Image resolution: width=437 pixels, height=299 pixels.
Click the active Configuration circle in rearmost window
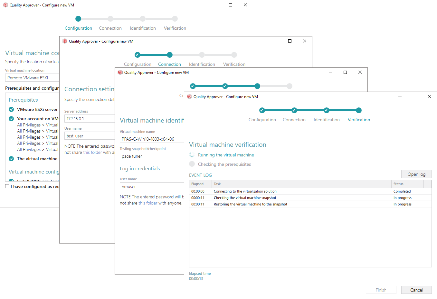click(78, 19)
